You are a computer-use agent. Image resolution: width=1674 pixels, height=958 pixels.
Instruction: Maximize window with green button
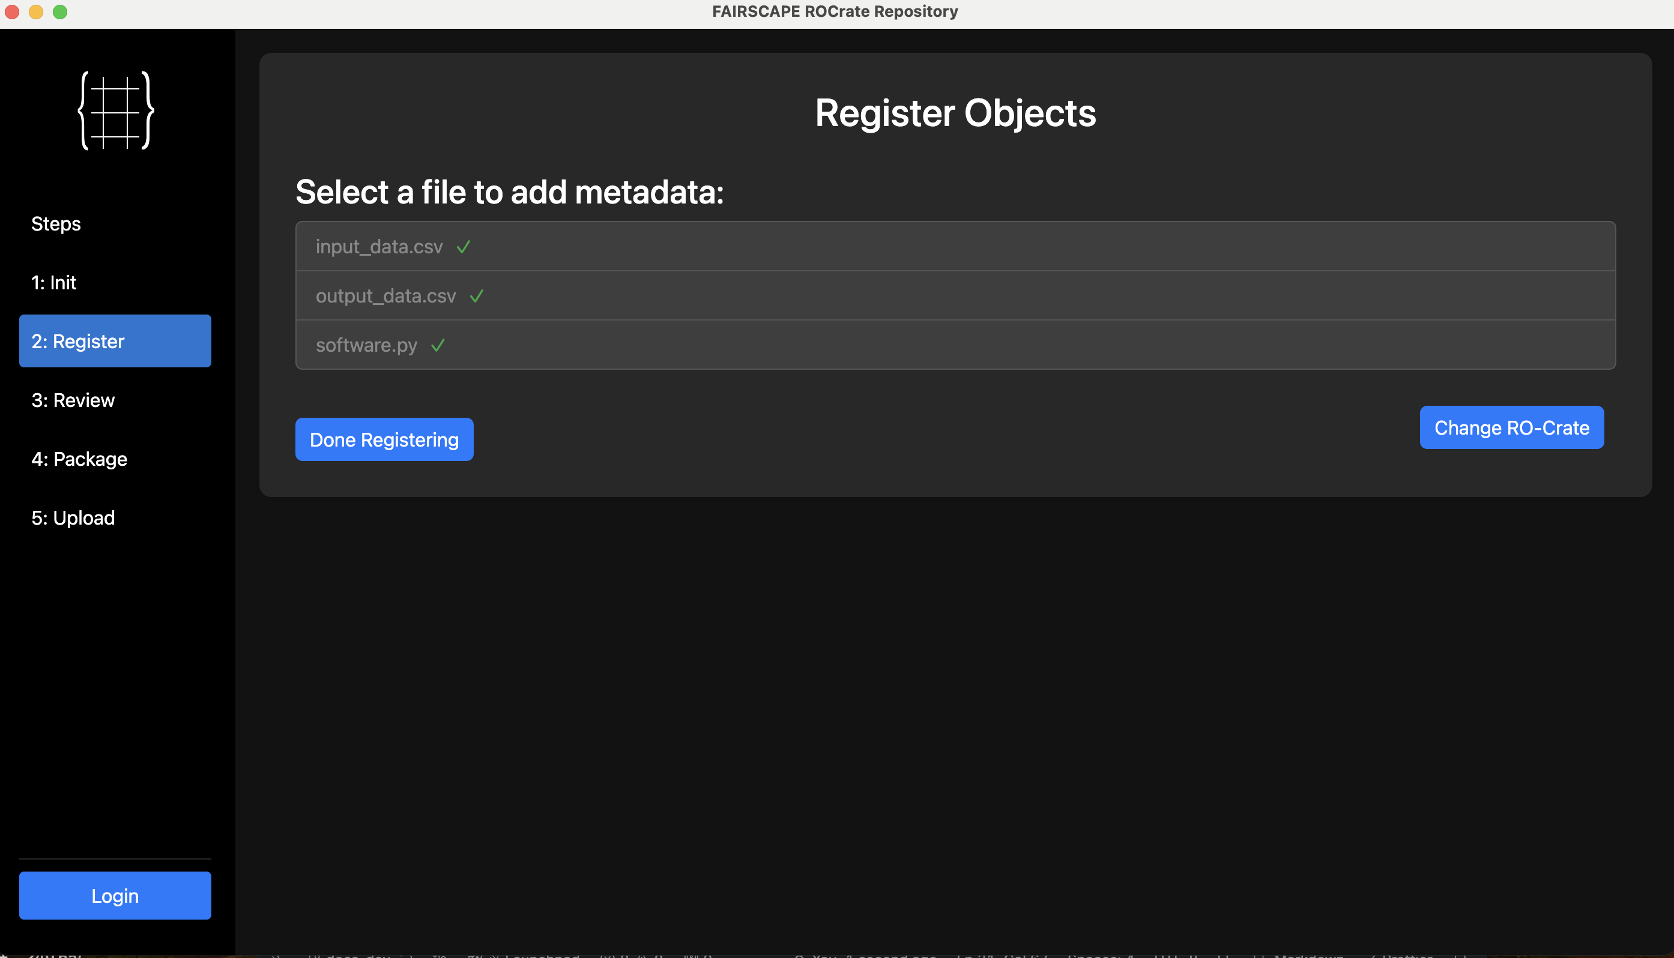click(x=60, y=12)
